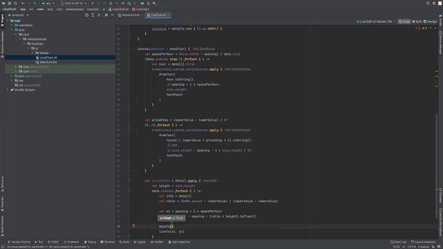Toggle the Device Manager right side panel

click(x=440, y=42)
